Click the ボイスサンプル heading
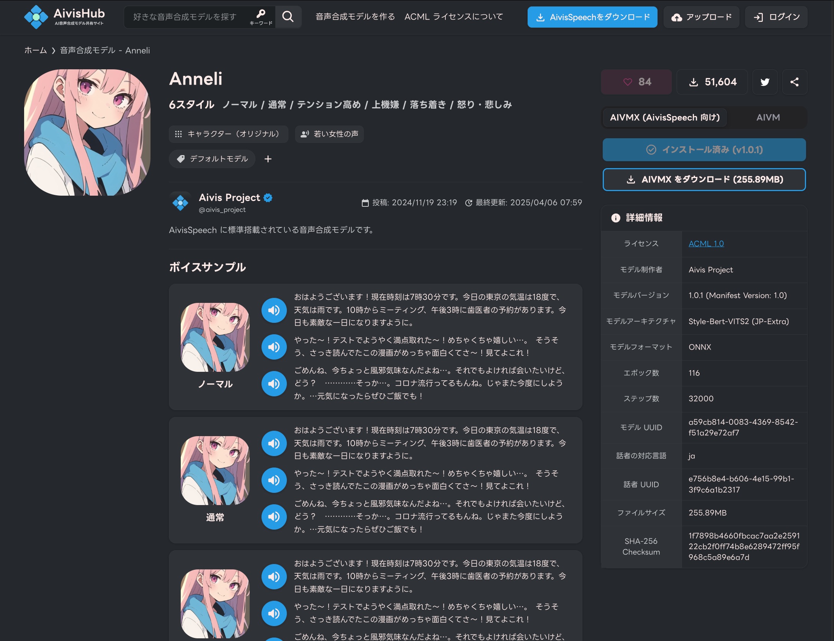The height and width of the screenshot is (641, 834). click(208, 267)
